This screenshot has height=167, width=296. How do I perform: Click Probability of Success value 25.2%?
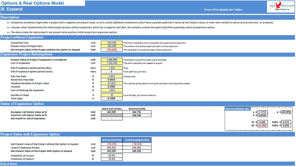point(112,156)
